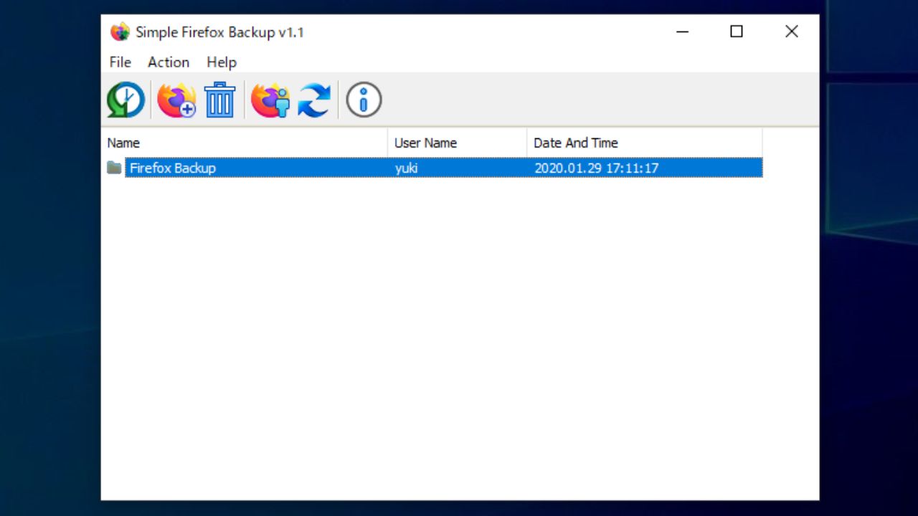Click the Firefox add backup icon
The width and height of the screenshot is (918, 516).
pyautogui.click(x=176, y=100)
